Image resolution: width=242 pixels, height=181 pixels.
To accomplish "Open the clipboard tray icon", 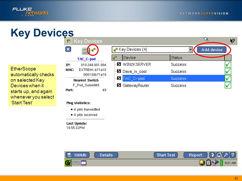I will pyautogui.click(x=208, y=163).
